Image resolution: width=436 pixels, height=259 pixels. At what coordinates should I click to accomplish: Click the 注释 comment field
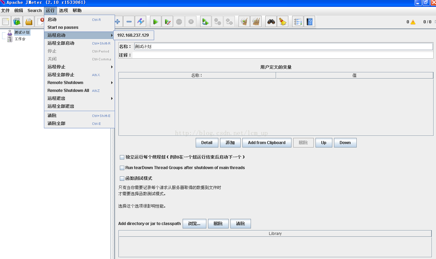pyautogui.click(x=284, y=55)
